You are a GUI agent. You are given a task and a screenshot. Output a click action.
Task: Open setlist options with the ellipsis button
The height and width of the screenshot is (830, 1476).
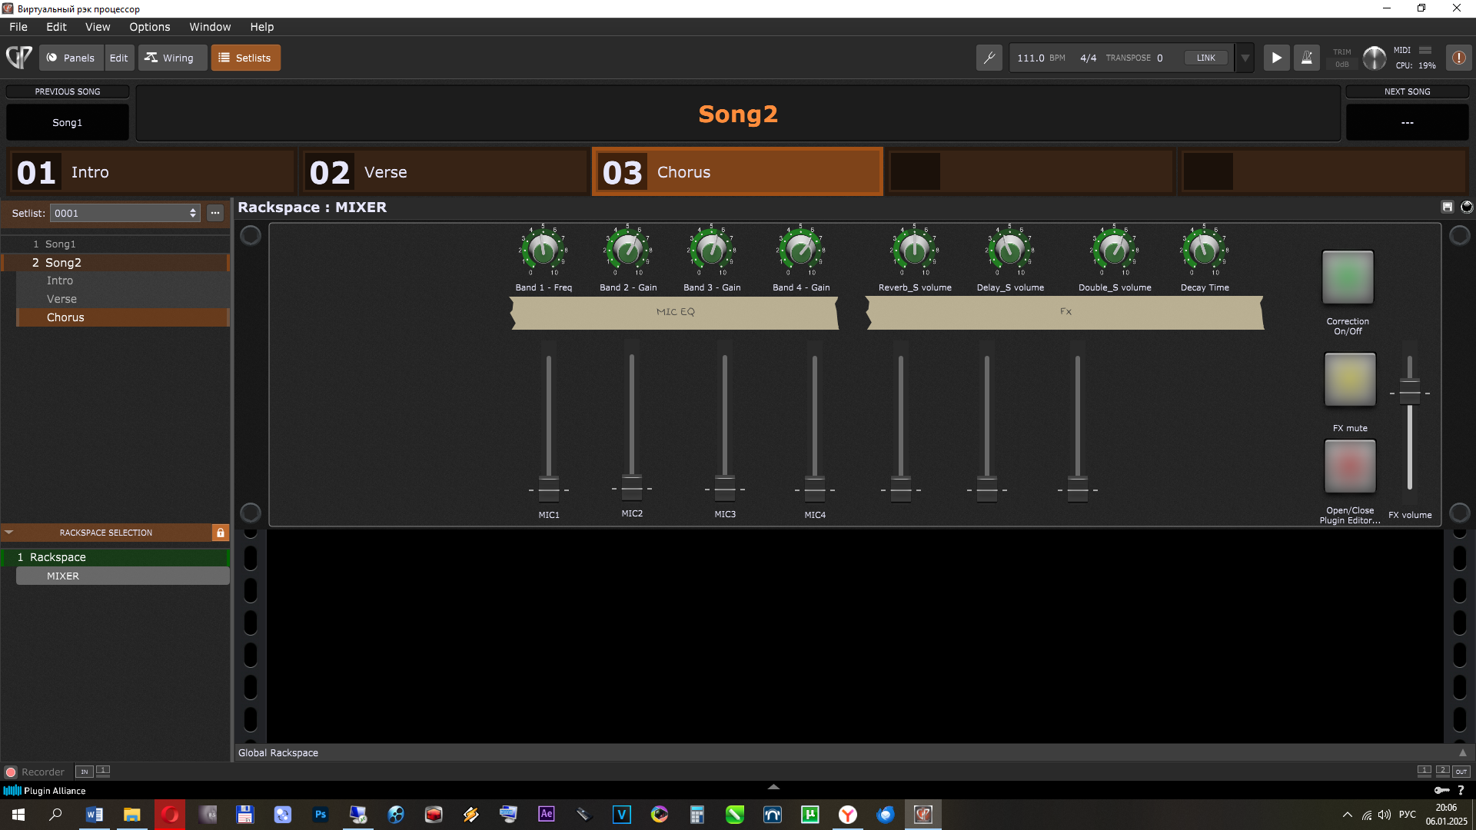215,213
